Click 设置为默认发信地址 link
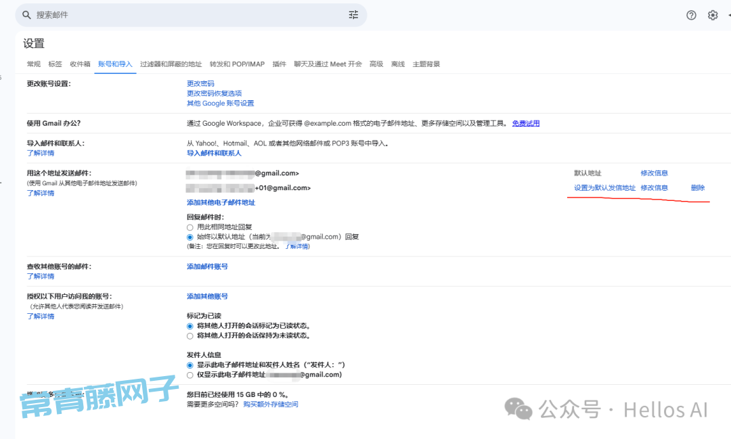731x439 pixels. (604, 188)
